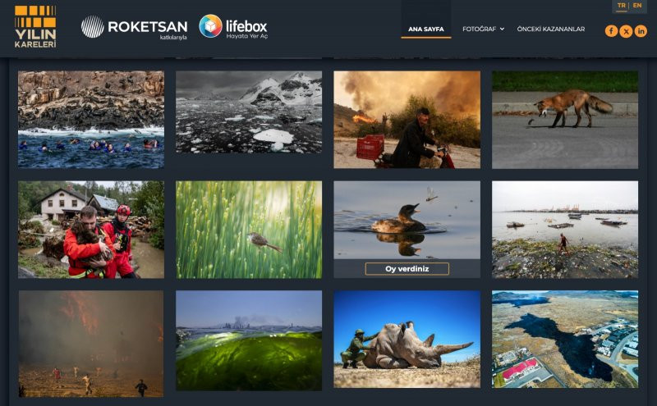Select the rhino with ranger photo

tap(407, 340)
